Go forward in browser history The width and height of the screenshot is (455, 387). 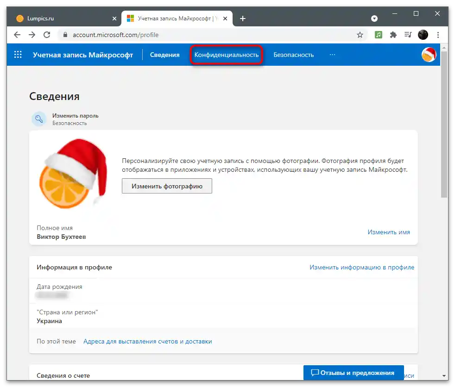32,35
